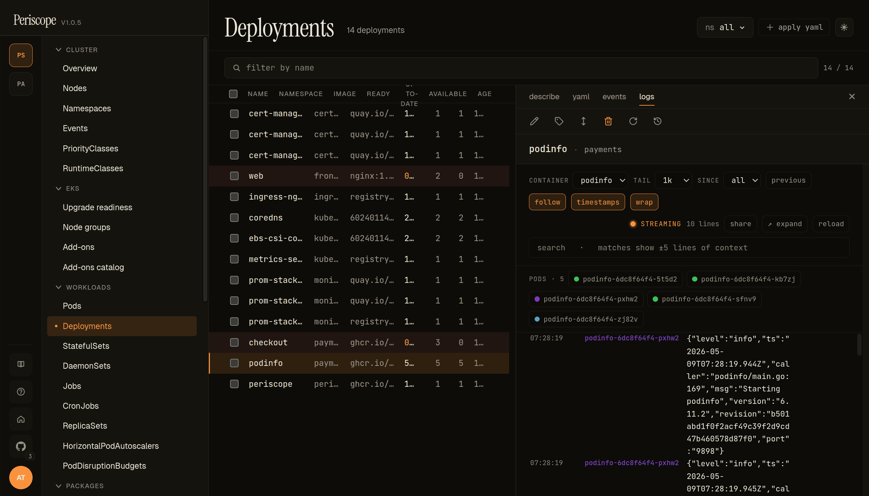Open docs book icon in left rail
This screenshot has width=869, height=496.
coord(21,364)
